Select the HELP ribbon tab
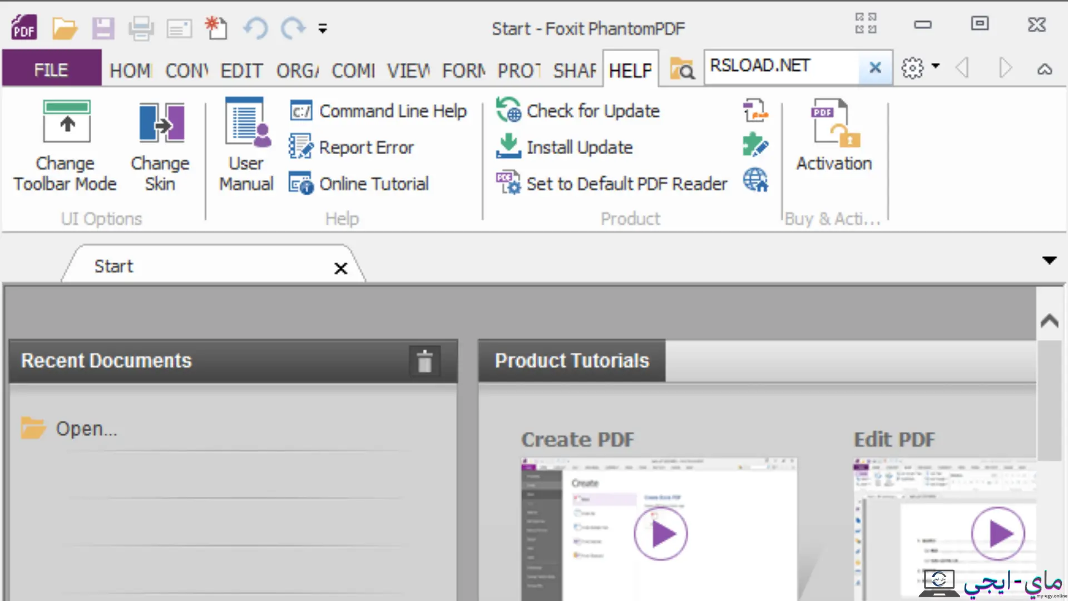 pos(630,70)
